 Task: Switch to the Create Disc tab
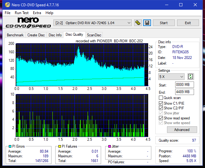click(36, 35)
